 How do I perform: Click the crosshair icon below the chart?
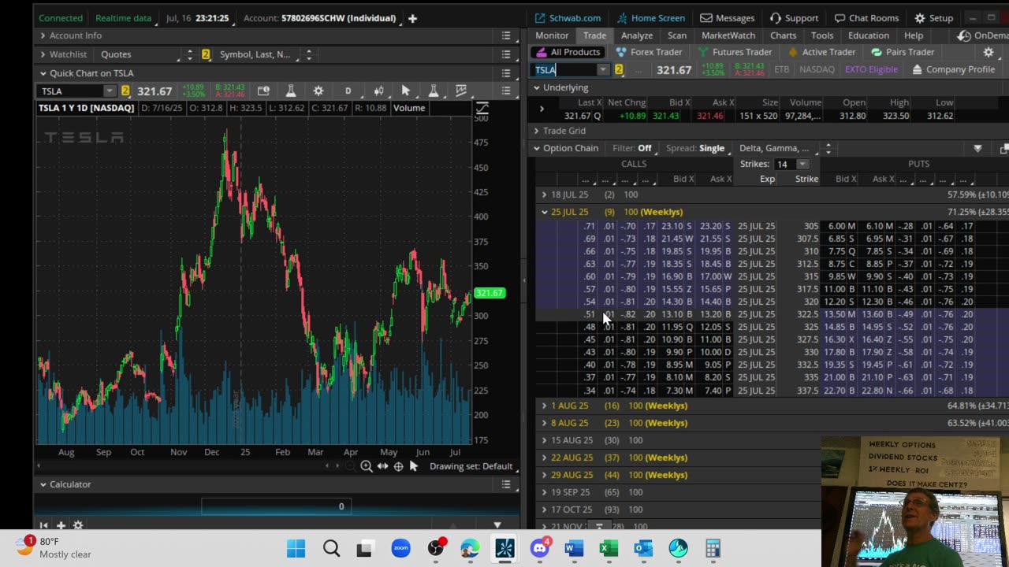pyautogui.click(x=398, y=466)
